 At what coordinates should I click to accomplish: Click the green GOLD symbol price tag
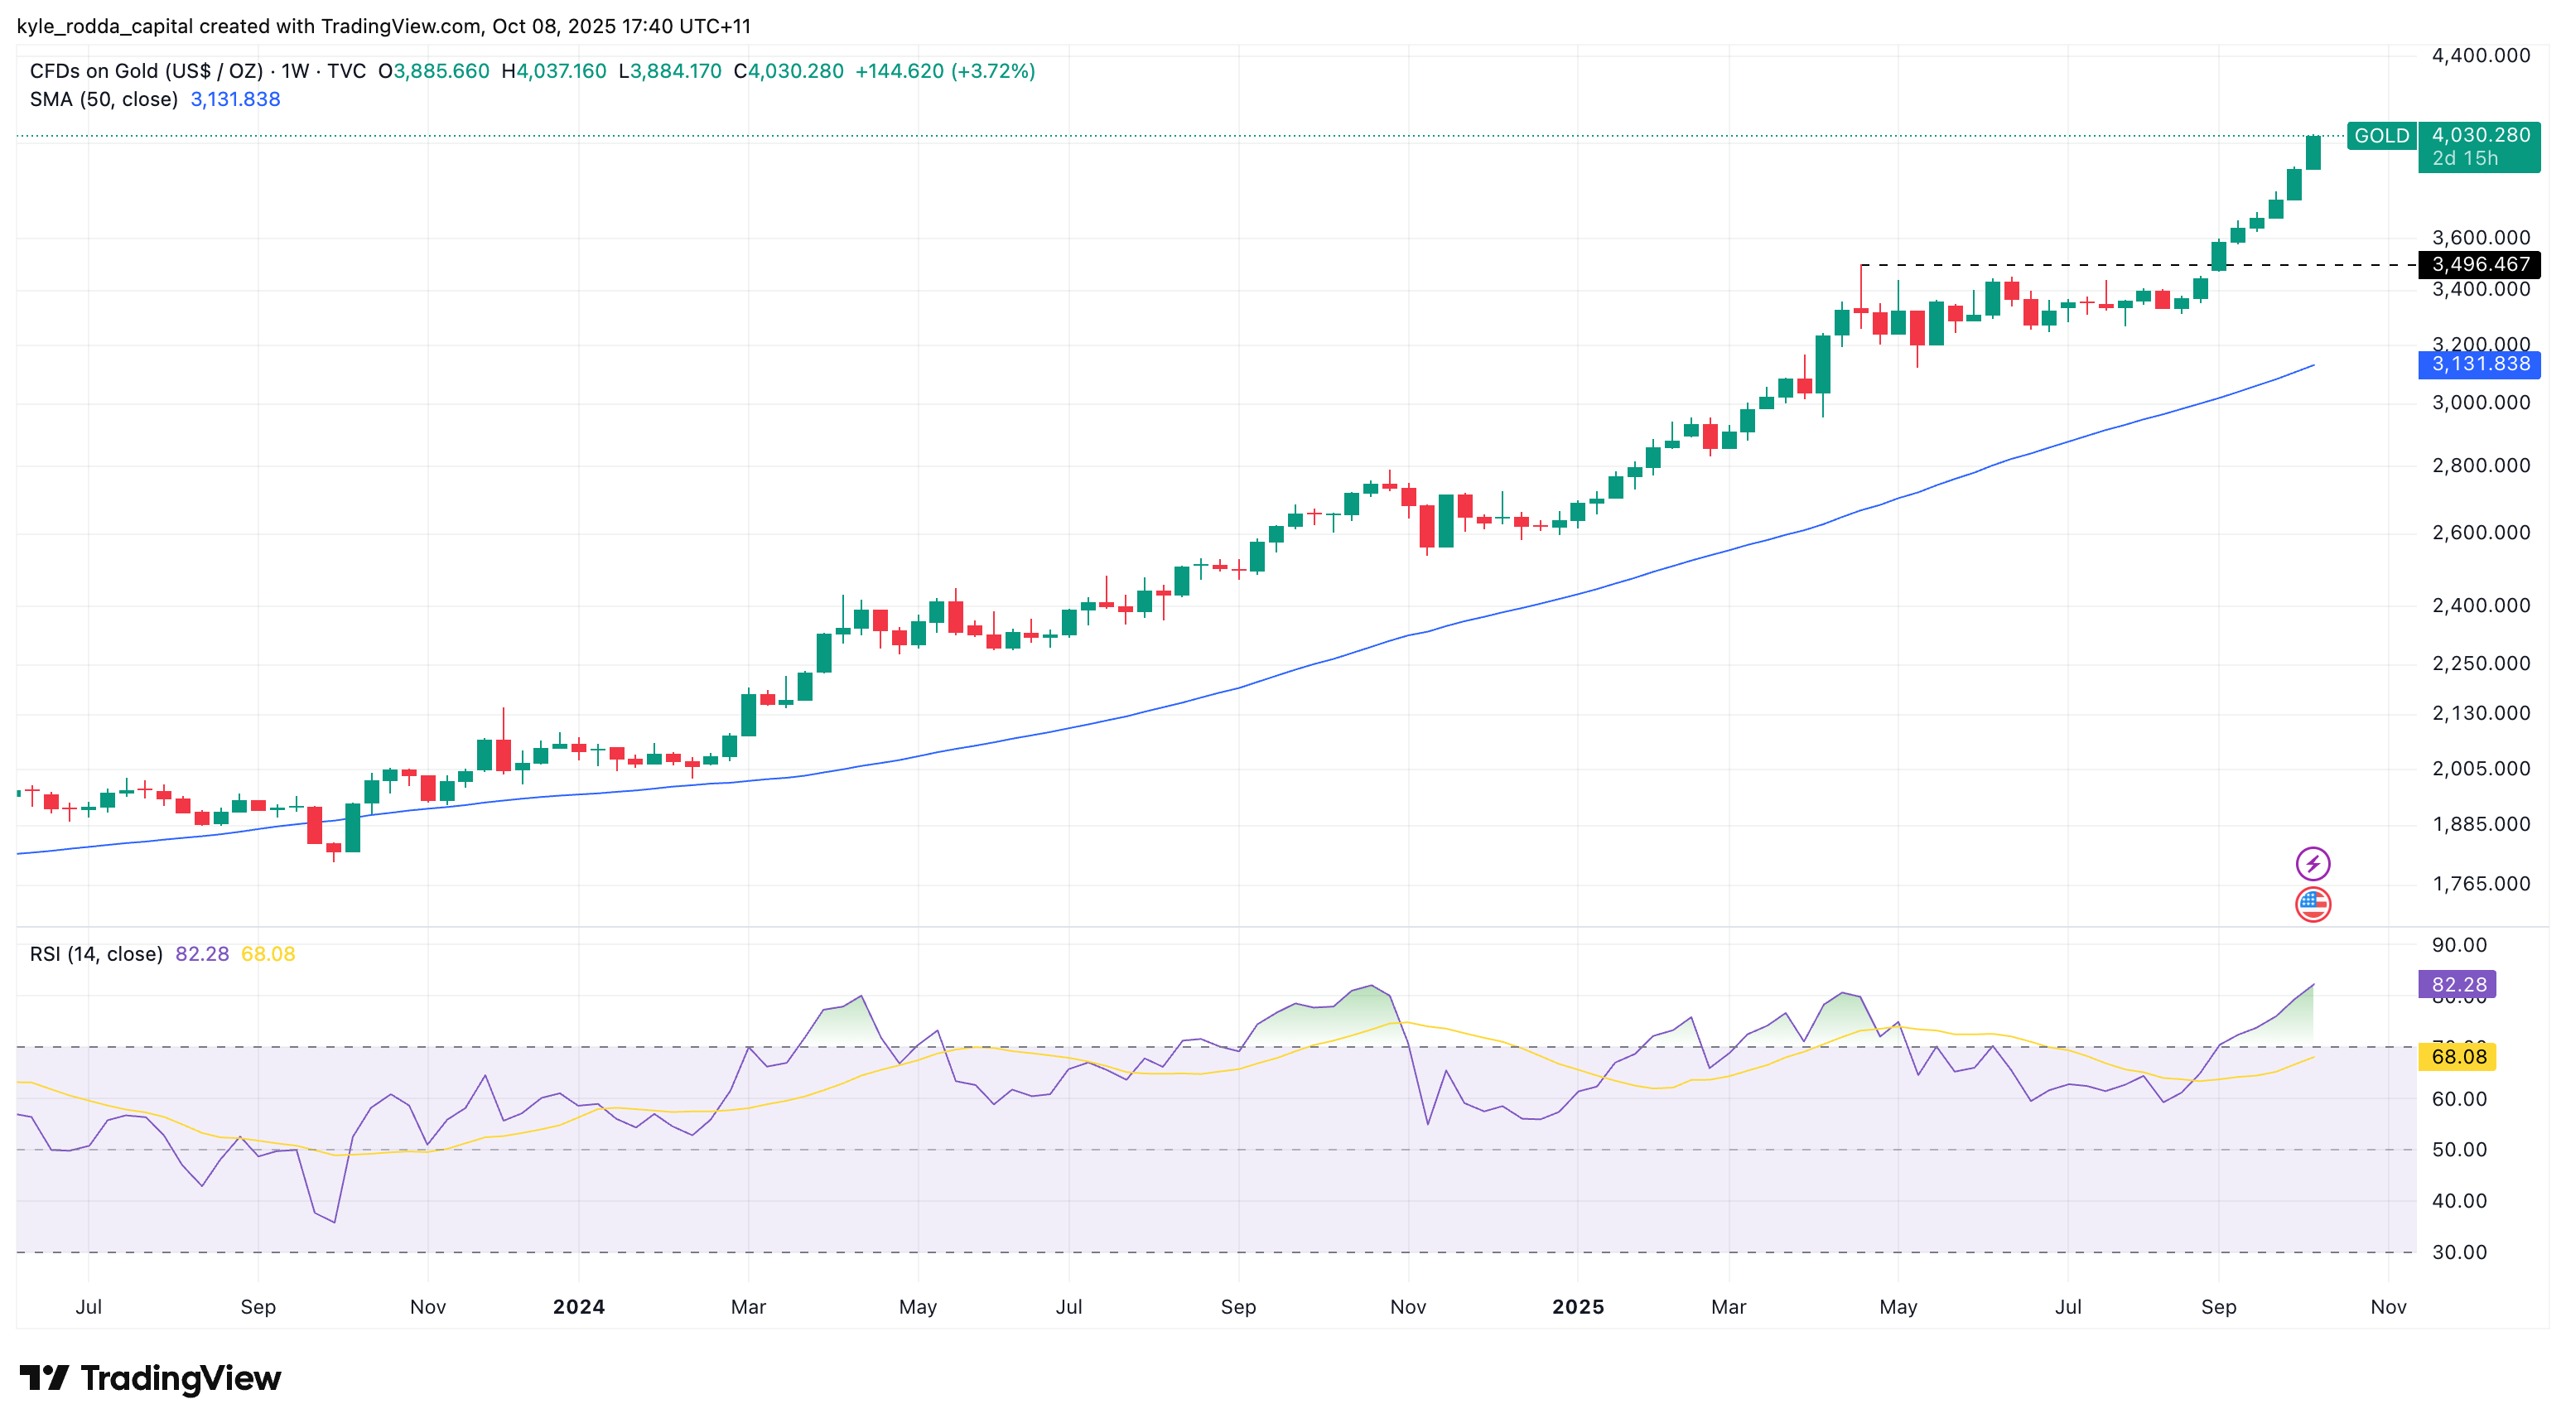[2380, 136]
